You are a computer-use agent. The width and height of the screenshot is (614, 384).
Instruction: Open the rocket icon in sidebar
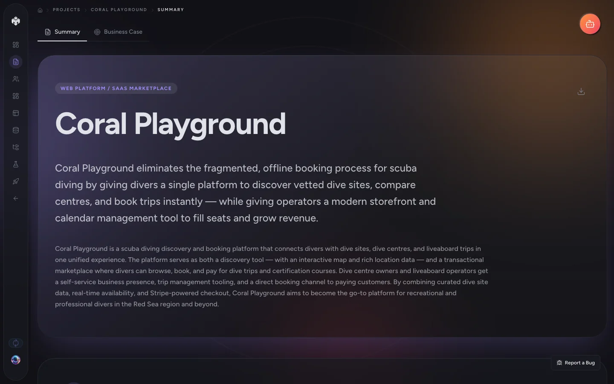pyautogui.click(x=16, y=181)
